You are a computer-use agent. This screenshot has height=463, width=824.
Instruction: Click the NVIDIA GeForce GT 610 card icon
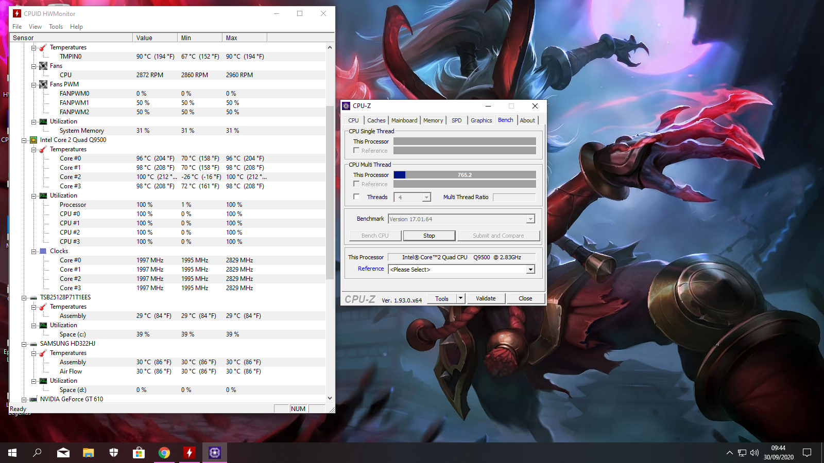[x=33, y=399]
